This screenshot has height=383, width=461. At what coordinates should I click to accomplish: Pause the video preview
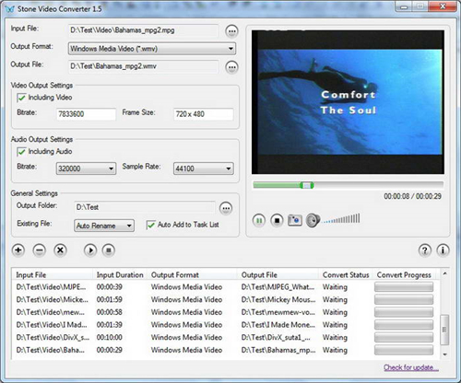(x=259, y=220)
